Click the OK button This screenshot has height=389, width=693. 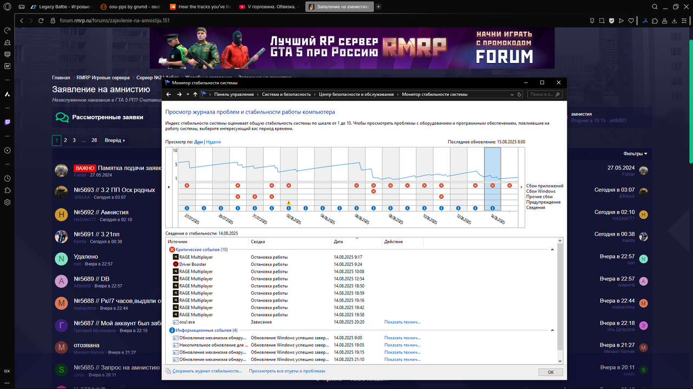(x=551, y=372)
